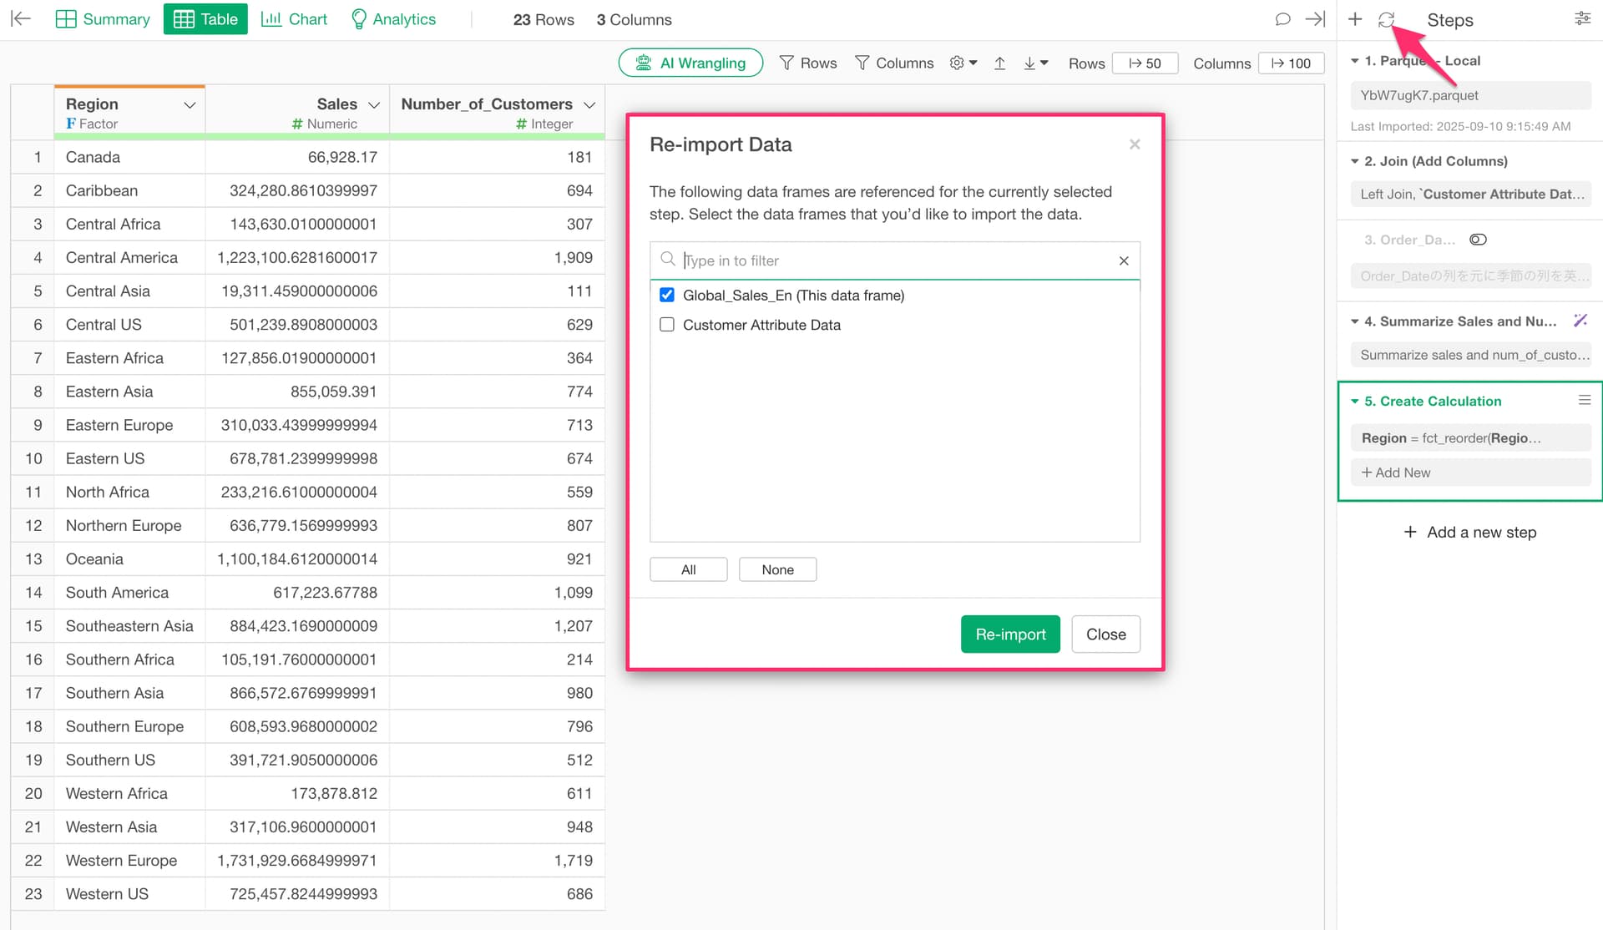Viewport: 1603px width, 930px height.
Task: Open the Create Calculation step hamburger menu
Action: [1584, 401]
